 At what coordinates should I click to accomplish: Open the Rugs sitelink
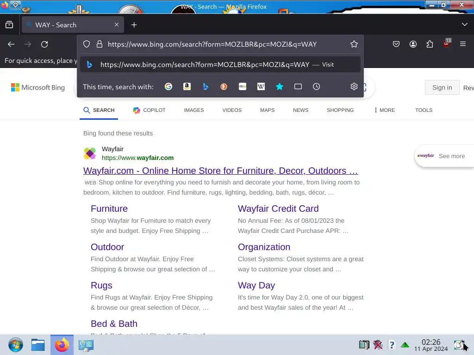tap(101, 285)
